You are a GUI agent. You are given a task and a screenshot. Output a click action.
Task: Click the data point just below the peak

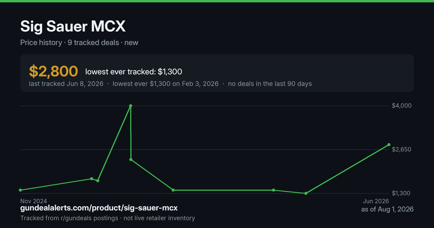click(x=131, y=160)
